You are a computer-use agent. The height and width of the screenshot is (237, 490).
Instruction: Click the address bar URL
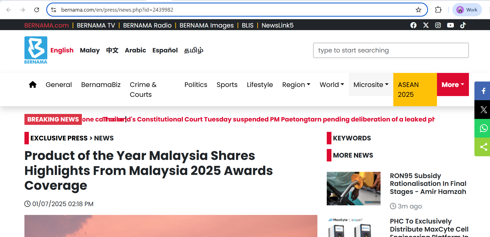point(117,10)
